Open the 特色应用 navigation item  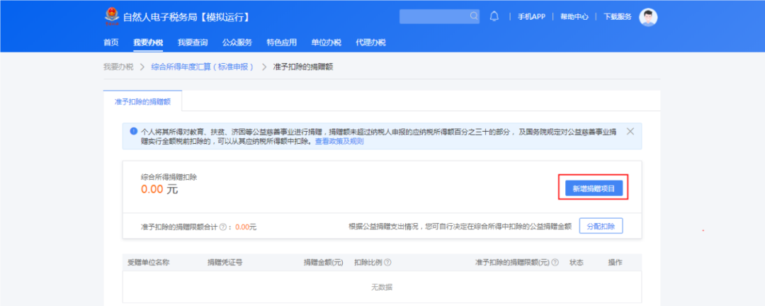pos(281,42)
